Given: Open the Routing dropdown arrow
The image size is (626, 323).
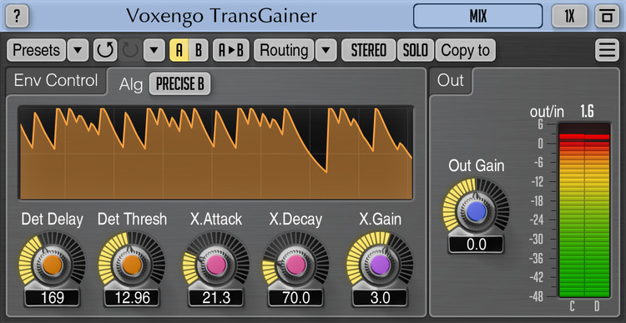Looking at the screenshot, I should pyautogui.click(x=326, y=50).
